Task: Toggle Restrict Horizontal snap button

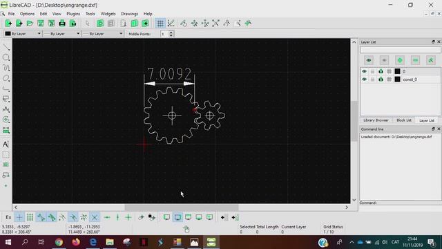Action: coord(107,217)
